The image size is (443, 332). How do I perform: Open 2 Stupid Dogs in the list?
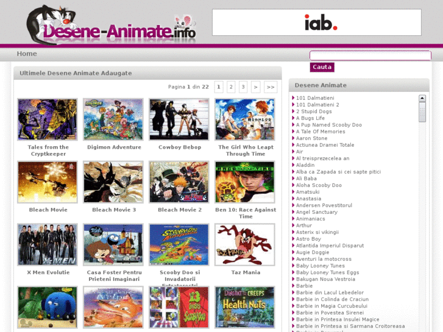(x=314, y=111)
